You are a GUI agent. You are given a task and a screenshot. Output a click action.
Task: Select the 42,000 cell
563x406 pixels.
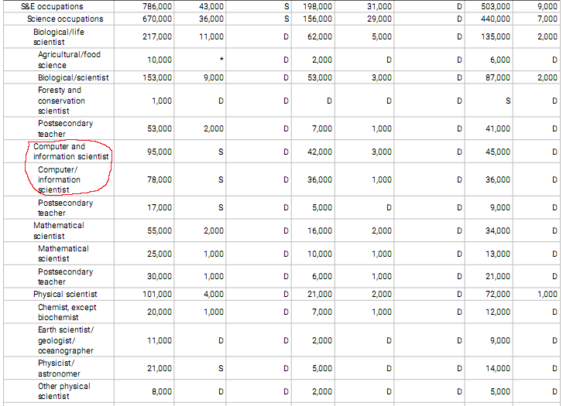(320, 152)
